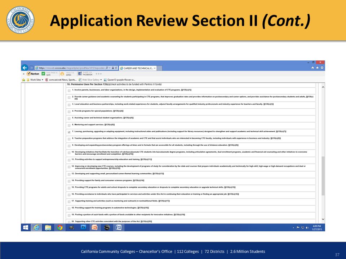Click the add to favorites bar star icon
The width and height of the screenshot is (346, 259).
(24, 80)
